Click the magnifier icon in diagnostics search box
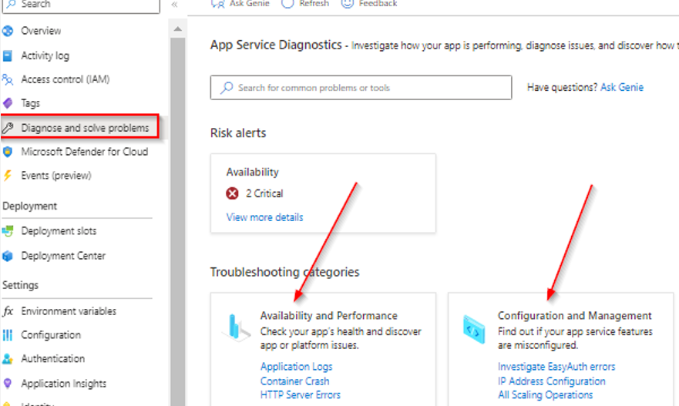 [x=227, y=87]
